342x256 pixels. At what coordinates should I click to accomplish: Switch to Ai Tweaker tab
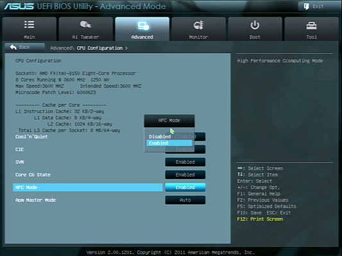click(x=86, y=29)
